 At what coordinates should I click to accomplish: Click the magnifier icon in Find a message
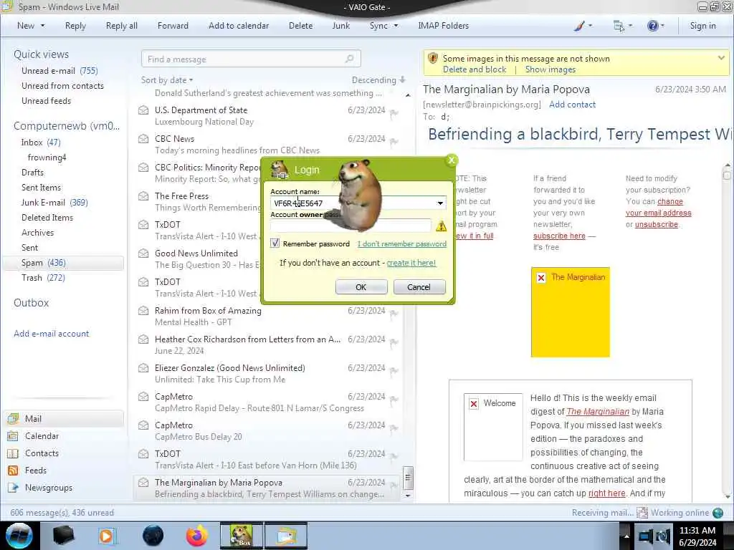tap(349, 59)
